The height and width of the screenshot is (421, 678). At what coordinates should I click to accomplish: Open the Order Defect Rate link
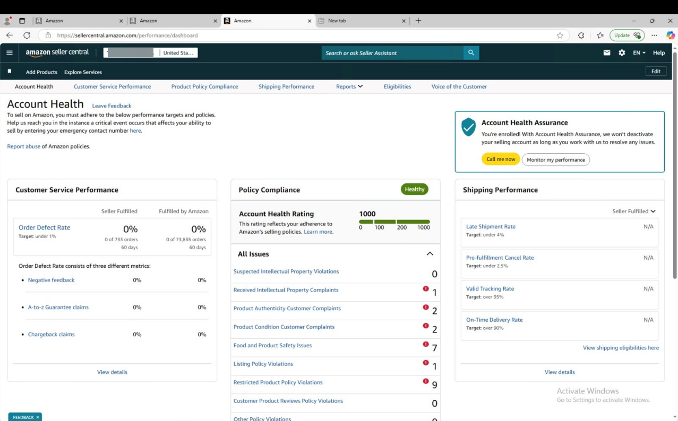click(x=44, y=227)
